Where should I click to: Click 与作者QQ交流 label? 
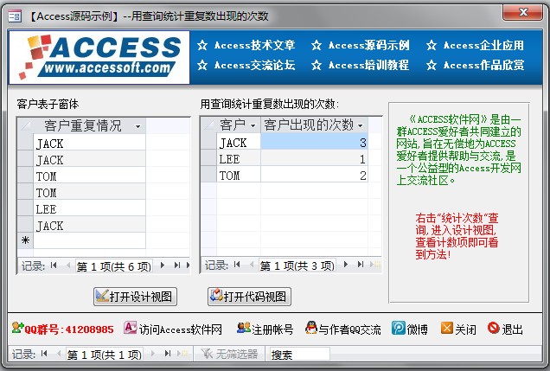pos(349,329)
